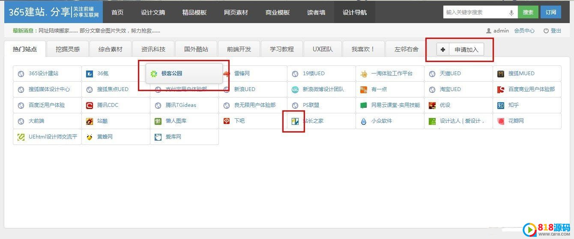Click the plus icon on 申请加入
The image size is (574, 239).
pos(443,50)
